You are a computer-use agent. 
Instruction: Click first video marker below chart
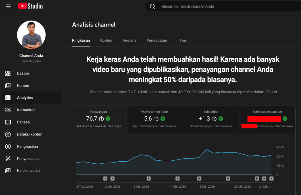click(105, 179)
